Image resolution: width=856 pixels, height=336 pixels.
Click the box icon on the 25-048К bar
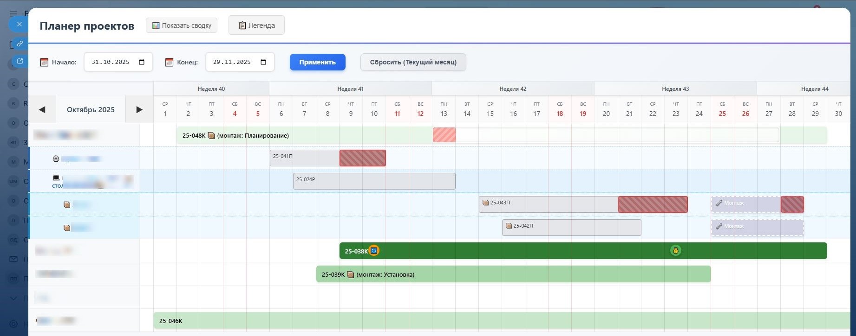pyautogui.click(x=211, y=135)
